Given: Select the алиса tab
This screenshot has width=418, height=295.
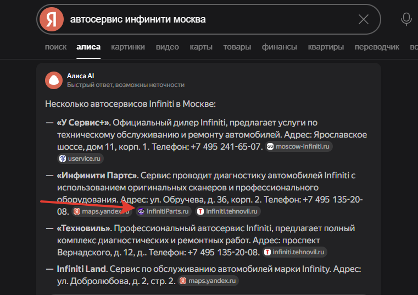Looking at the screenshot, I should pos(88,47).
